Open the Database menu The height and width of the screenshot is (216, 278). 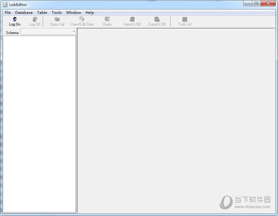coord(24,12)
